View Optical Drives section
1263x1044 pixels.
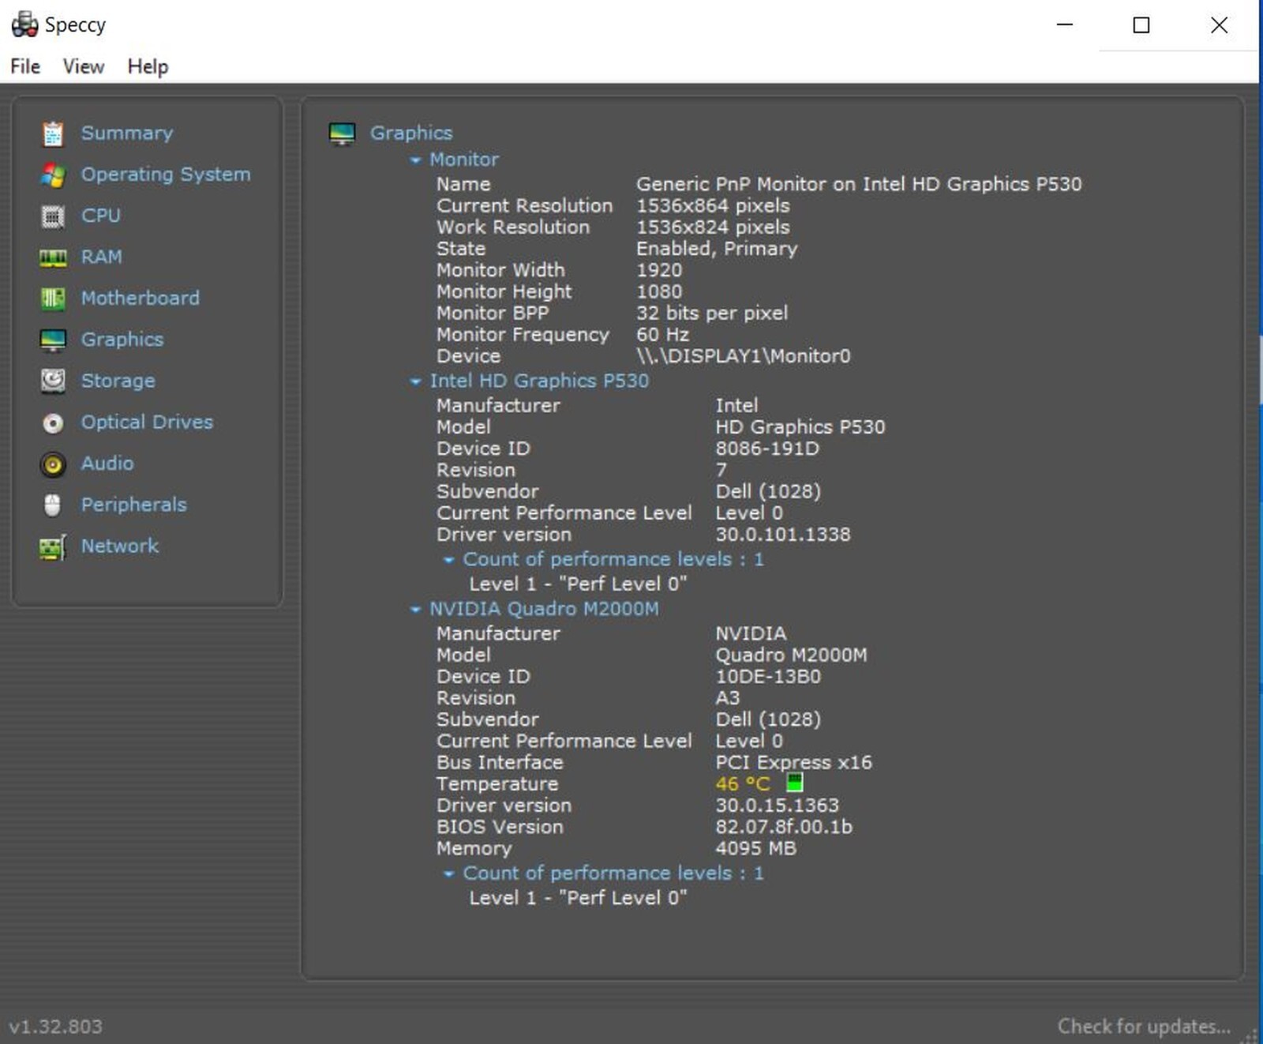(147, 422)
